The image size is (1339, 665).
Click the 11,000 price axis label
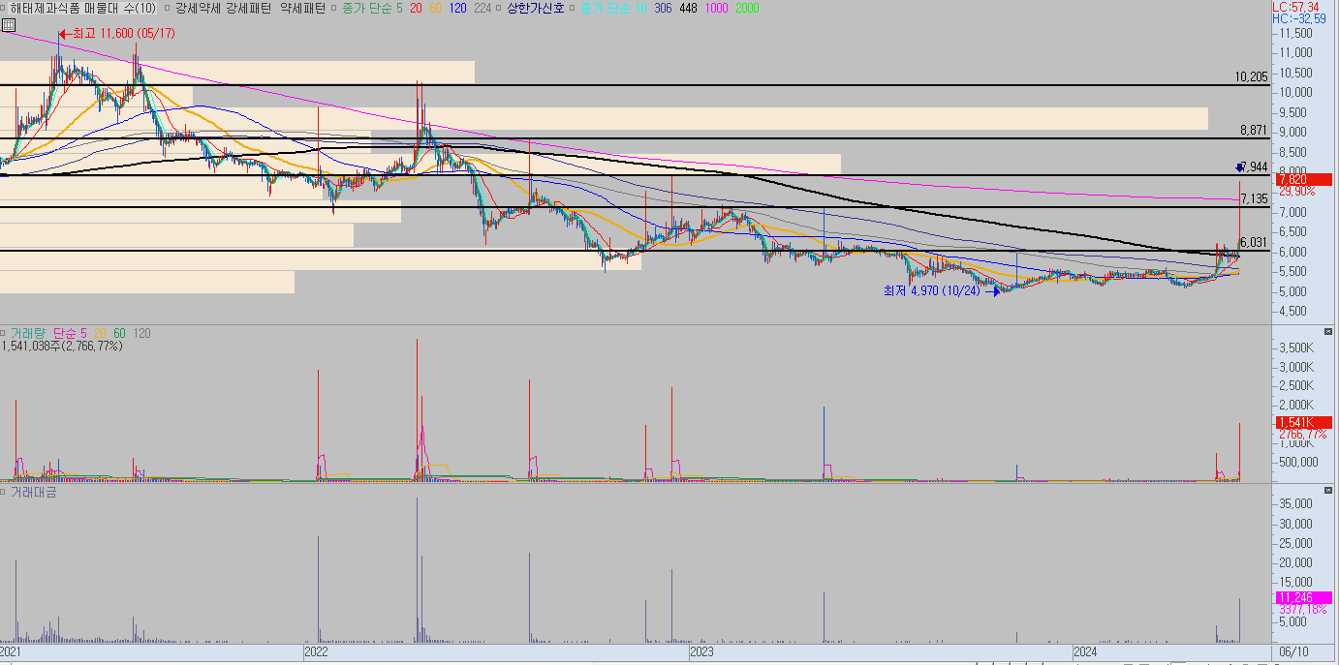pos(1295,52)
